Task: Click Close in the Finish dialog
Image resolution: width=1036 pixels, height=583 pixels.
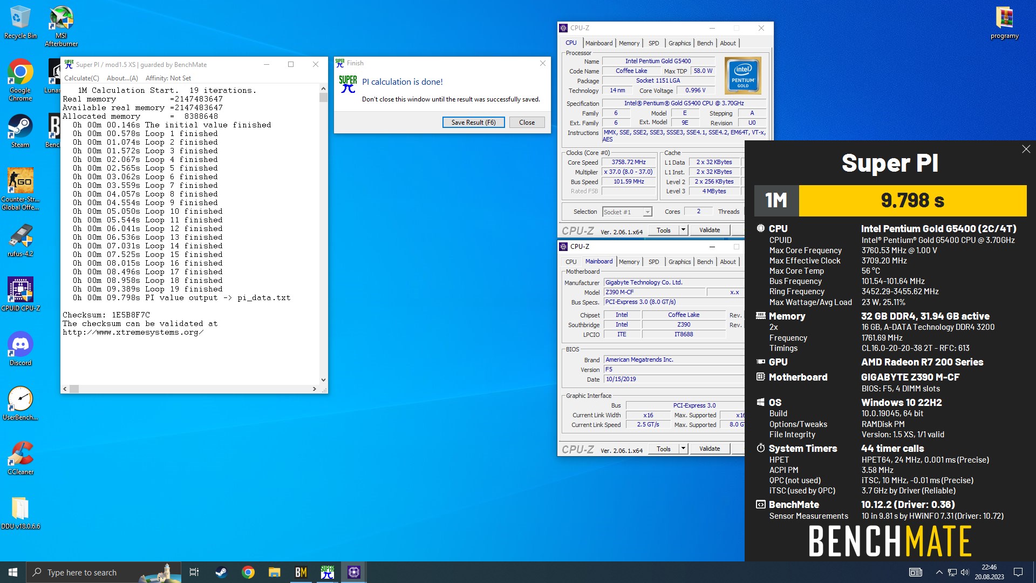Action: [527, 123]
